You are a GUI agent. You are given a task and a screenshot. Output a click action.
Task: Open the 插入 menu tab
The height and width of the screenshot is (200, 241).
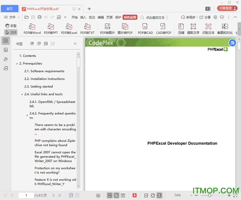pos(83,17)
